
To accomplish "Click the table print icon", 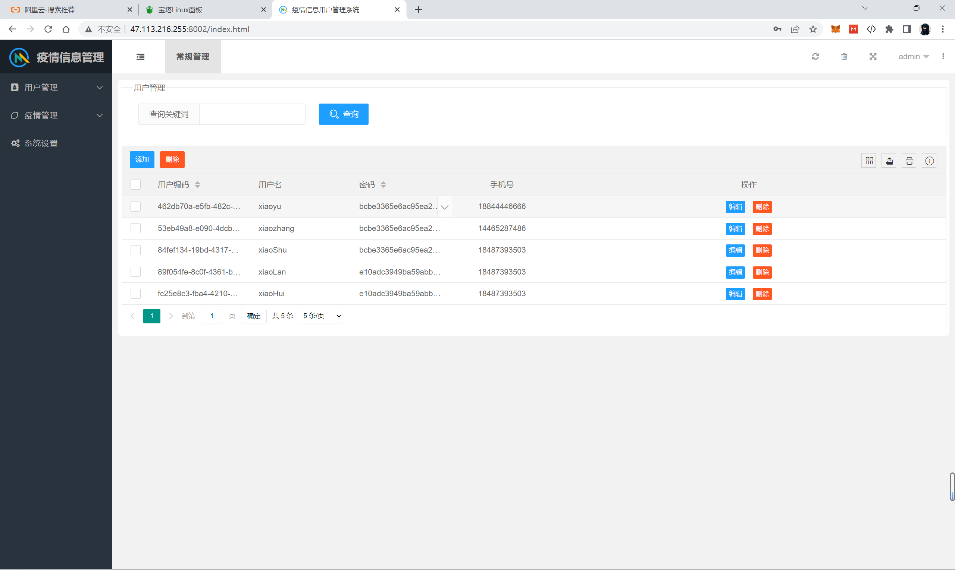I will [909, 161].
